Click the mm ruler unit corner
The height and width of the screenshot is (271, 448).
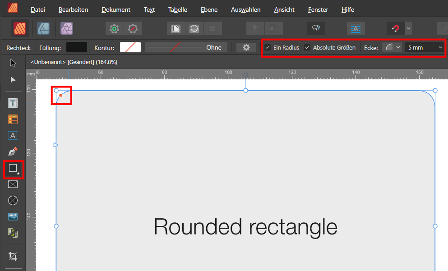31,74
